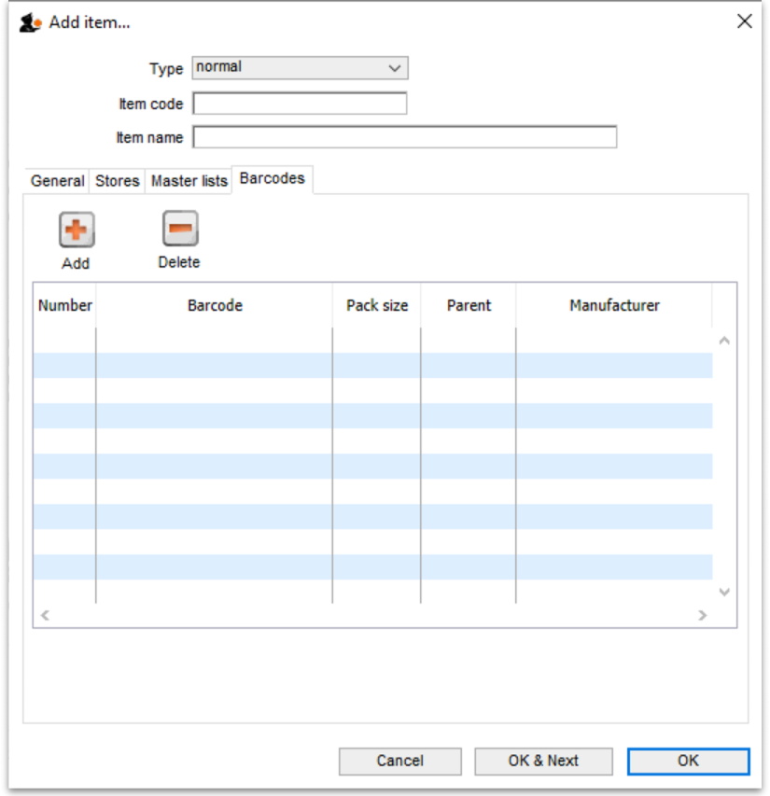Click the Barcode column header
The image size is (770, 796).
click(x=215, y=305)
